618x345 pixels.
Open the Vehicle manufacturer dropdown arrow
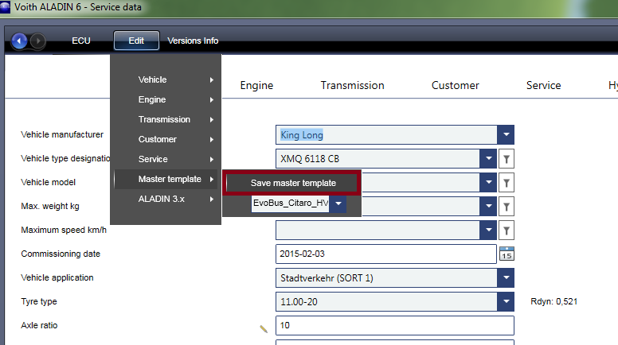point(506,135)
